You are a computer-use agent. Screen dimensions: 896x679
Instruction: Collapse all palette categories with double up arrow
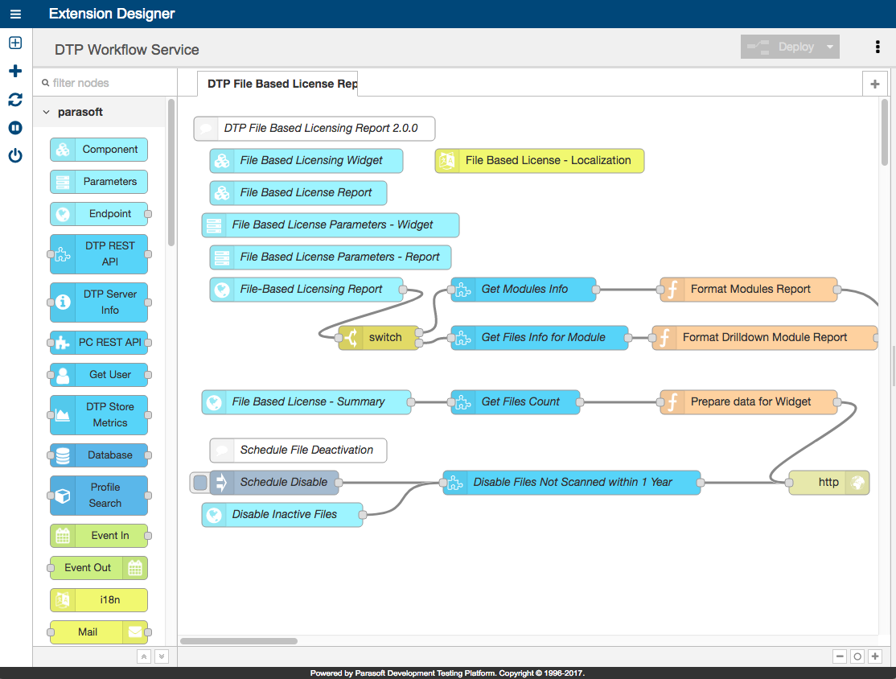(x=144, y=656)
